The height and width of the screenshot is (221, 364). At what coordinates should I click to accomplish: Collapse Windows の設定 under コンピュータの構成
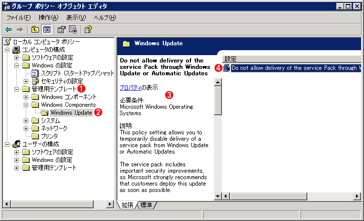tap(16, 65)
